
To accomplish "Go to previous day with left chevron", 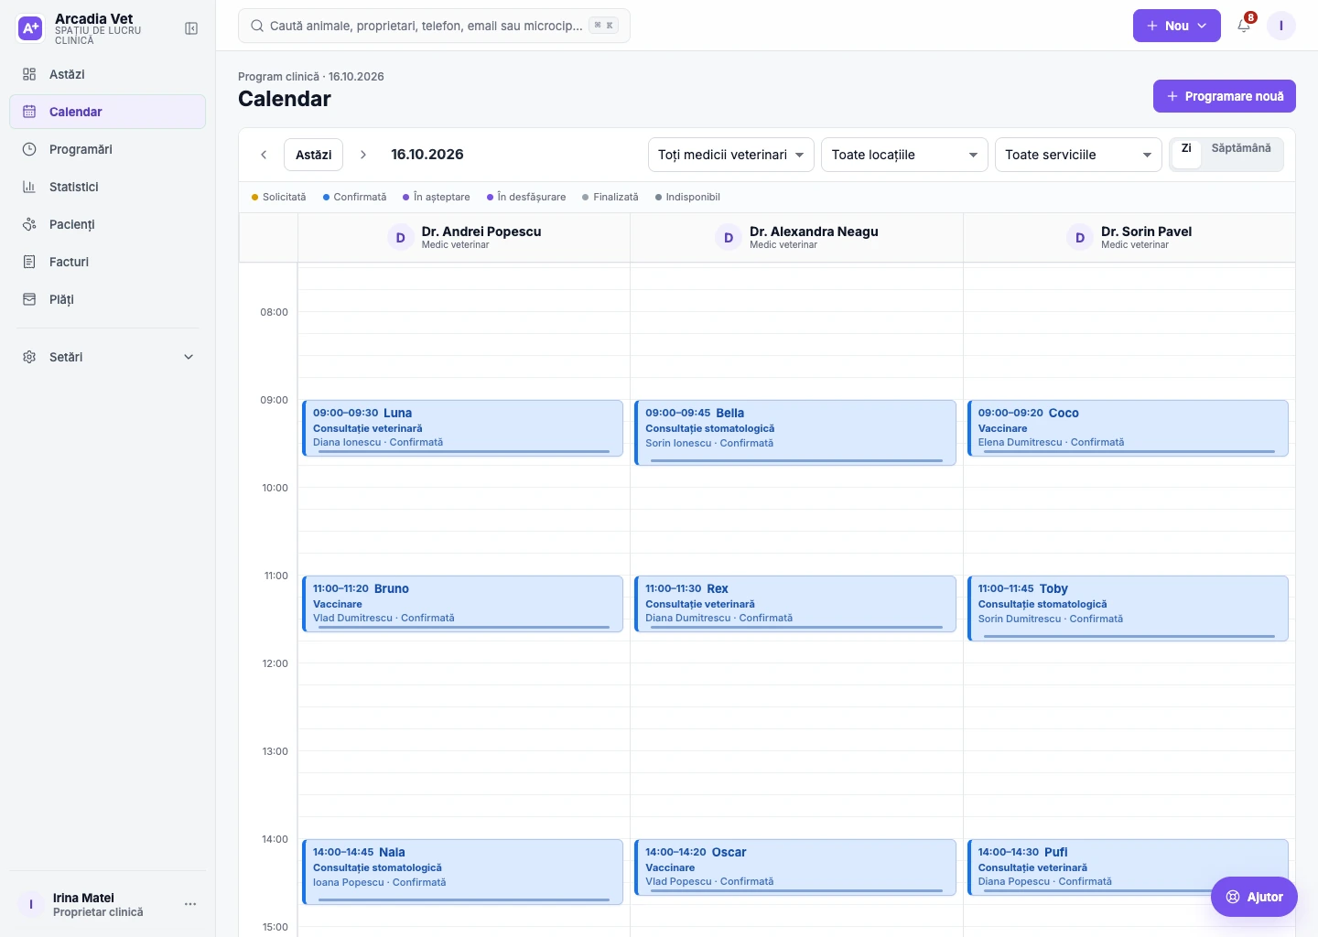I will (264, 155).
